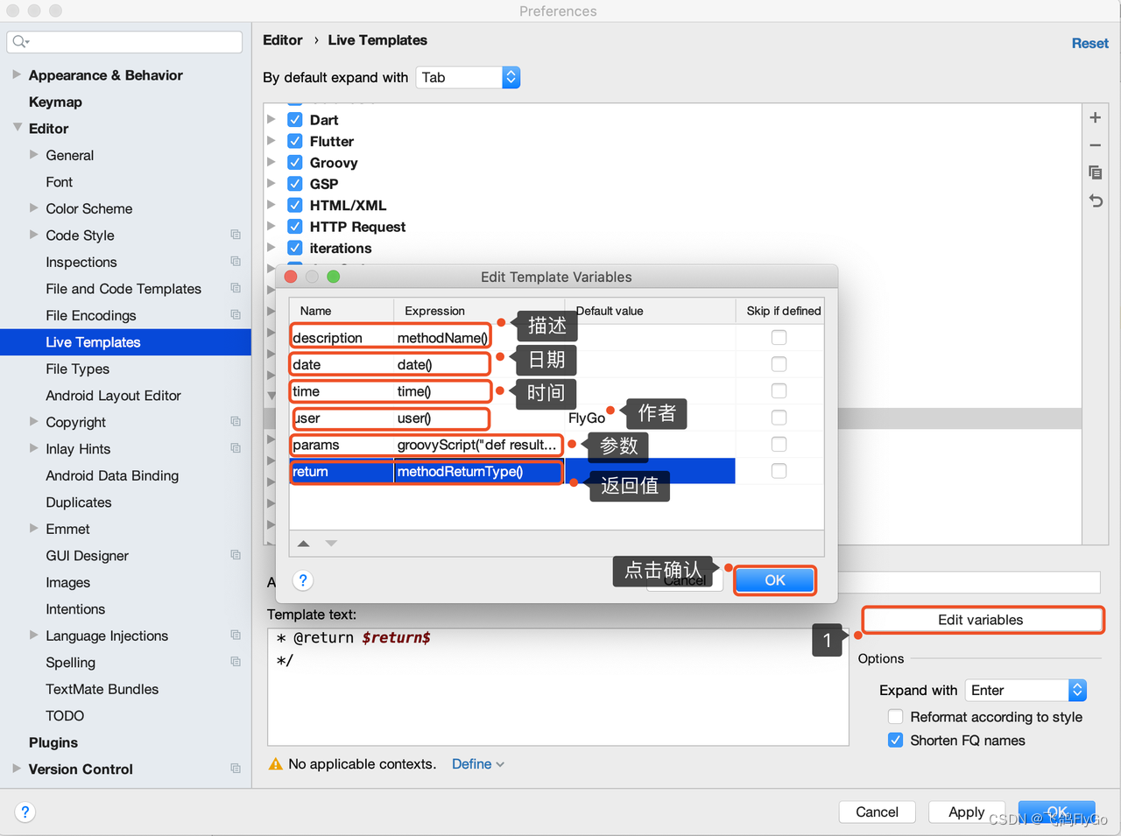This screenshot has height=836, width=1121.
Task: Open TODO settings page
Action: (65, 715)
